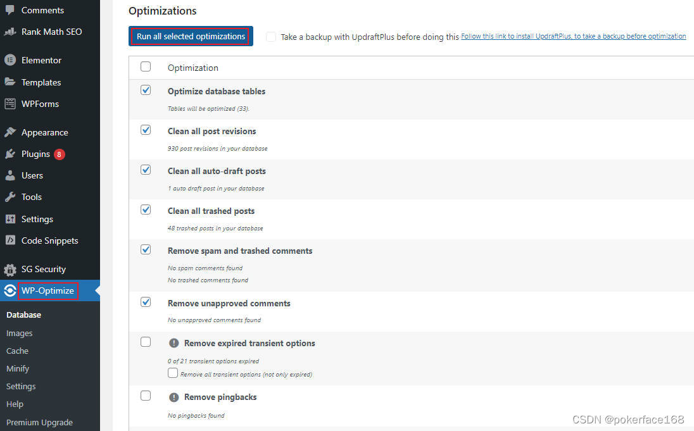
Task: Click the Code Snippets icon
Action: 10,240
